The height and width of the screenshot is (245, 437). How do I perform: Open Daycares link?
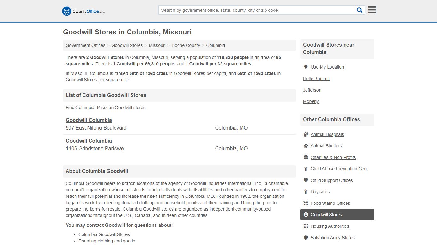pos(320,192)
